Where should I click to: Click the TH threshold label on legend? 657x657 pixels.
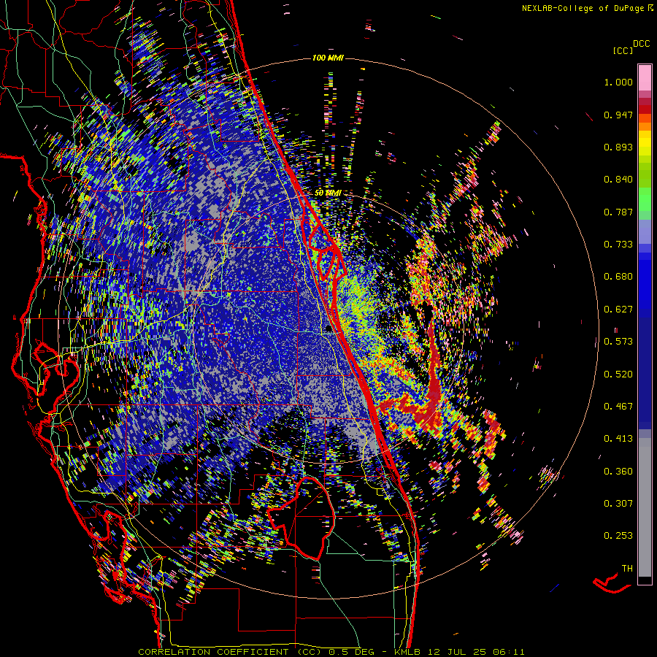627,568
